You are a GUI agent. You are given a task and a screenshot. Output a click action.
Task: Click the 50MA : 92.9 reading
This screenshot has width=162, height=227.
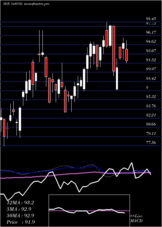click(x=20, y=215)
